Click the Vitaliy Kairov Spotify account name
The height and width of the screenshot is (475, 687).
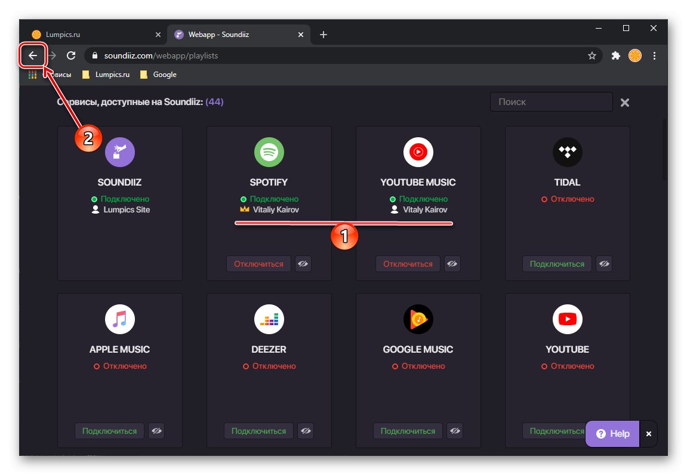tap(276, 210)
